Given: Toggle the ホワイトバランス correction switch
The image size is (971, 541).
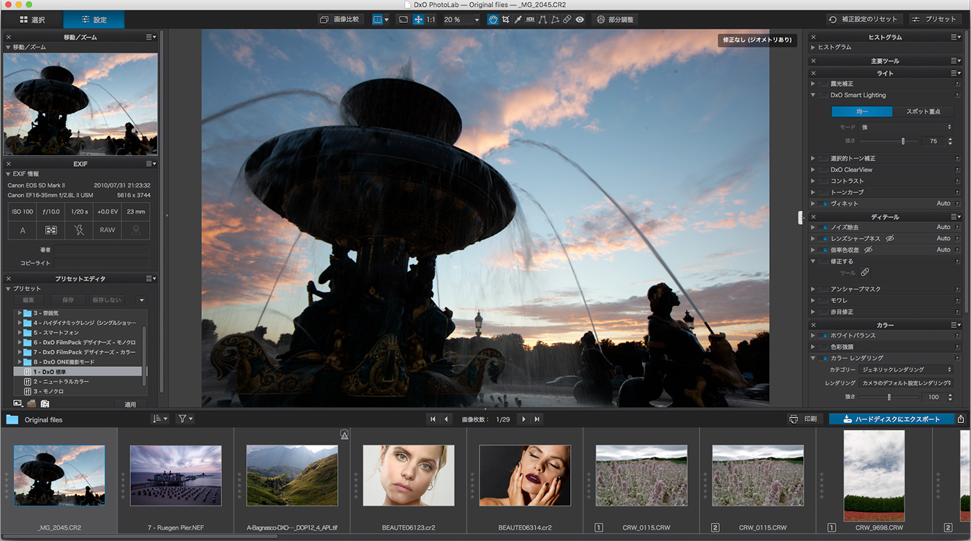Looking at the screenshot, I should [824, 336].
